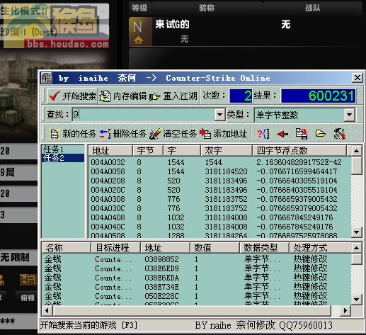Viewport: 366px width, 335px height.
Task: Click the 目标进程 column header
Action: 115,248
